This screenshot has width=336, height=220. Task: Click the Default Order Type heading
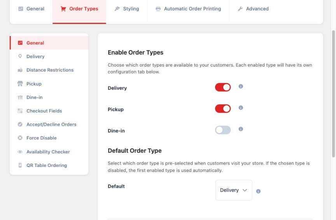[135, 151]
